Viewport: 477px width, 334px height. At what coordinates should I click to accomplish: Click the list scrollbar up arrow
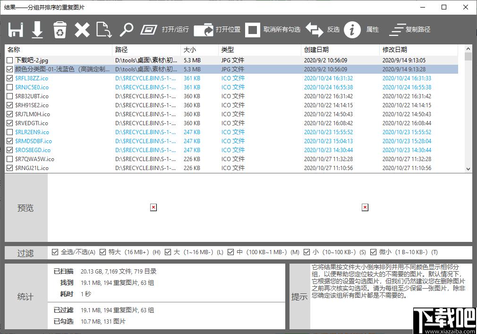(468, 49)
